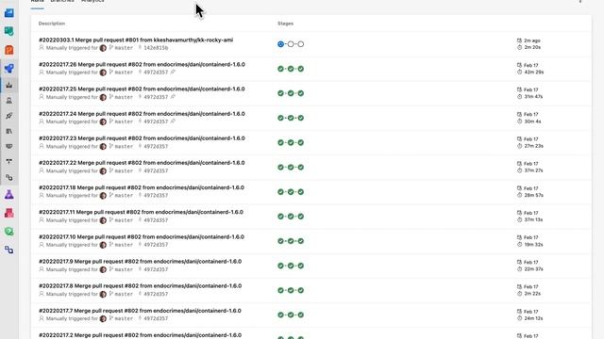The height and width of the screenshot is (339, 604).
Task: Open the blue linked-squares icon at the sidebar bottom
Action: point(8,250)
